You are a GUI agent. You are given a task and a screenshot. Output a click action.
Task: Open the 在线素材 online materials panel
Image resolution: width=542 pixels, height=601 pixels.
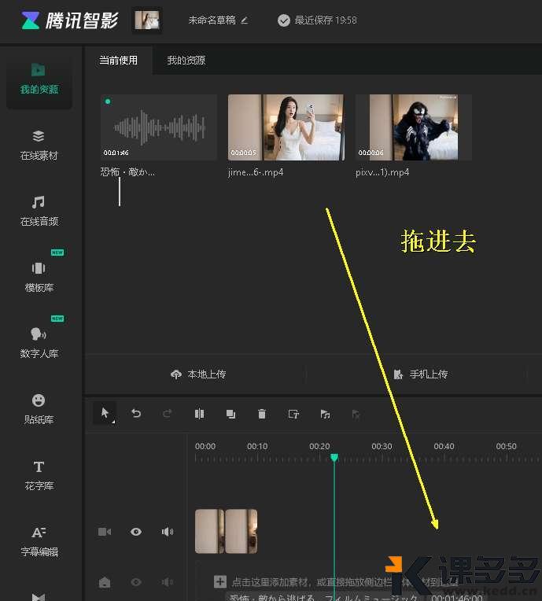click(39, 144)
